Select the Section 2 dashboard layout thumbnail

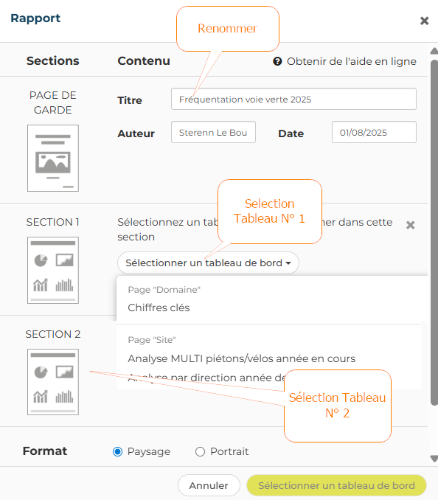(53, 382)
